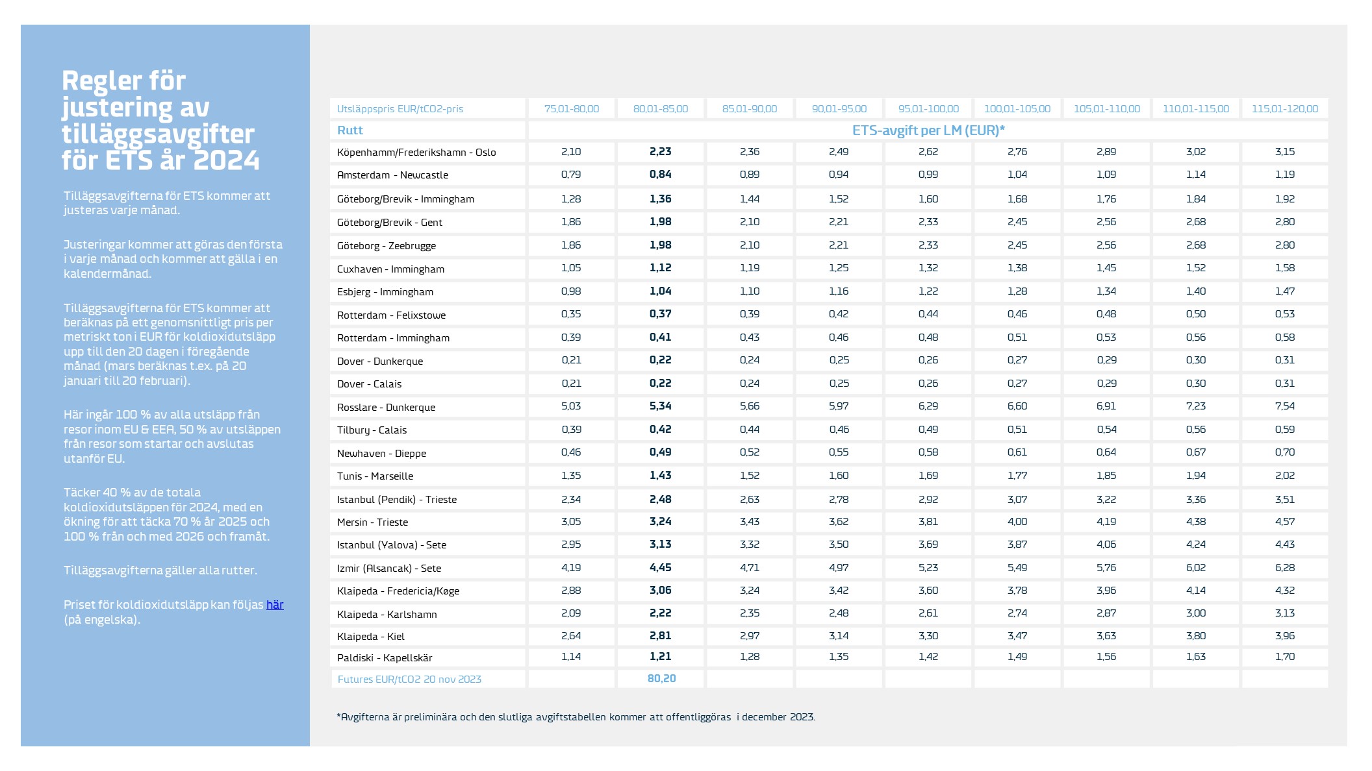Click the 'Paldiski - Kapellskär' route row
Viewport: 1372px width, 771px height.
point(385,658)
